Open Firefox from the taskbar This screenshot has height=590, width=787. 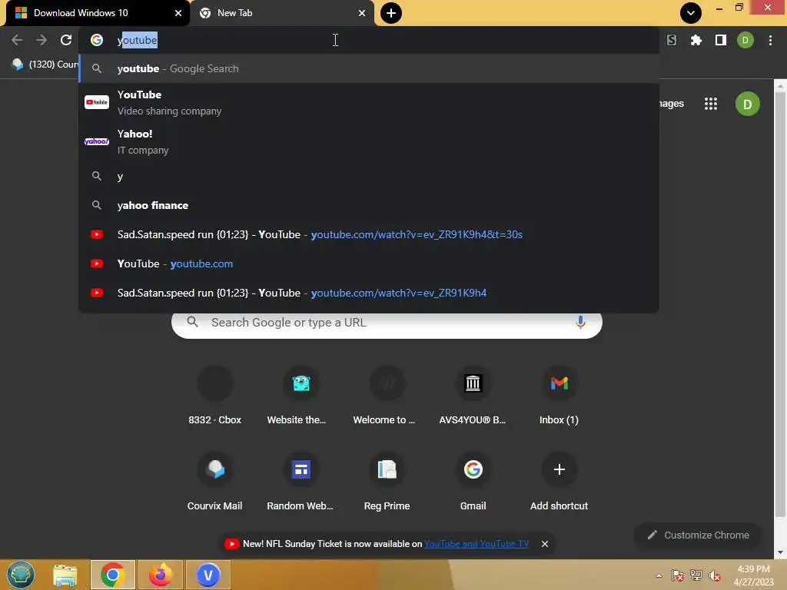click(x=160, y=575)
